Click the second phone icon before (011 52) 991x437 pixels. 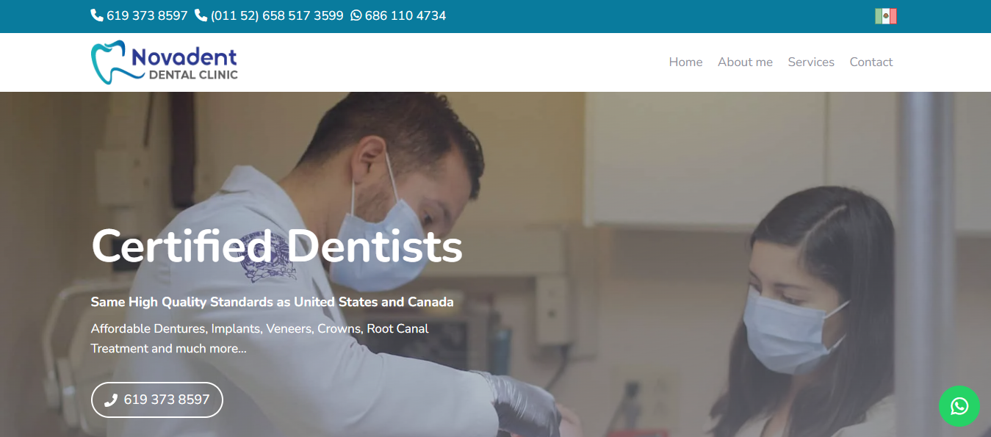click(201, 15)
